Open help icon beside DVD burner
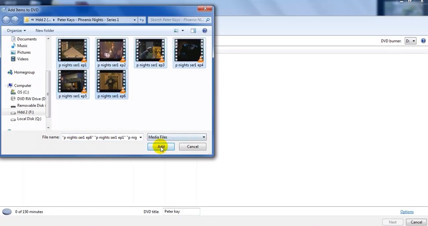The image size is (428, 226). pyautogui.click(x=424, y=41)
